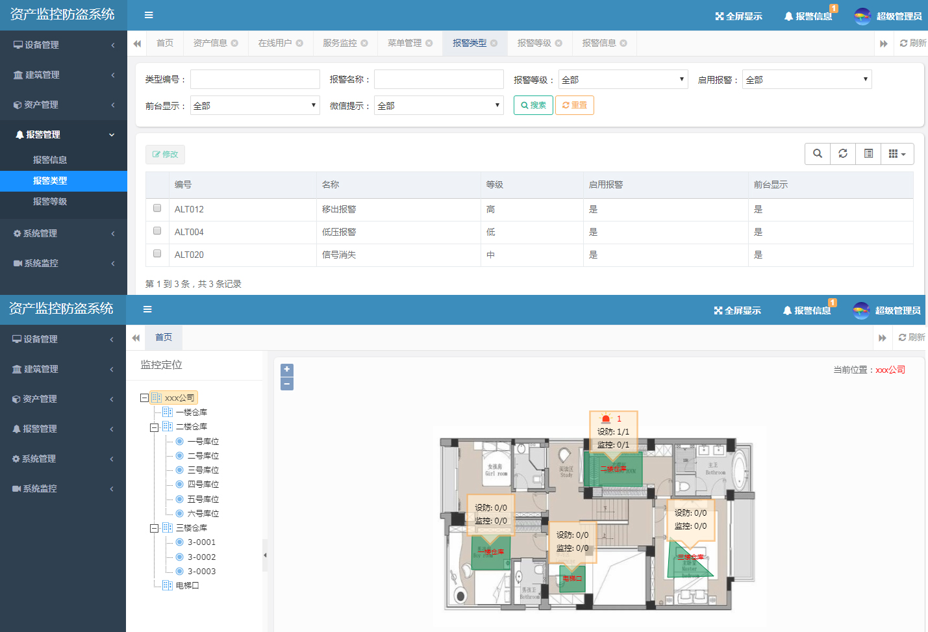This screenshot has width=928, height=632.
Task: Collapse the 二楼仓库 tree node
Action: pyautogui.click(x=155, y=427)
